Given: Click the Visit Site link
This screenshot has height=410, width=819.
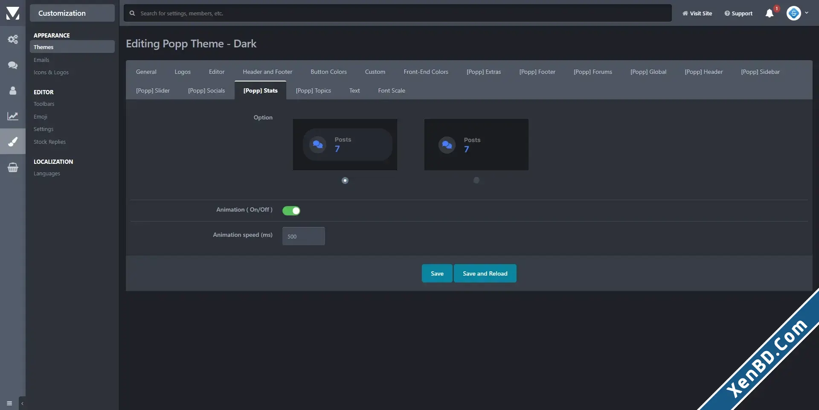Looking at the screenshot, I should pyautogui.click(x=697, y=13).
